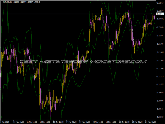
Task: Select the horizontal current price line
Action: (55, 14)
